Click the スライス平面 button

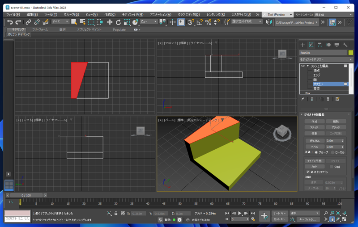pyautogui.click(x=314, y=161)
